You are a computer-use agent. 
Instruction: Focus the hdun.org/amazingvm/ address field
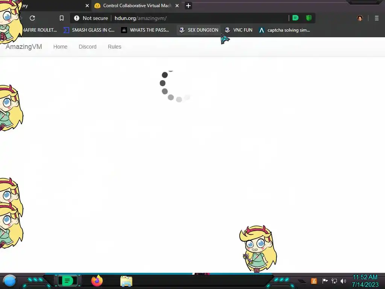[x=141, y=18]
